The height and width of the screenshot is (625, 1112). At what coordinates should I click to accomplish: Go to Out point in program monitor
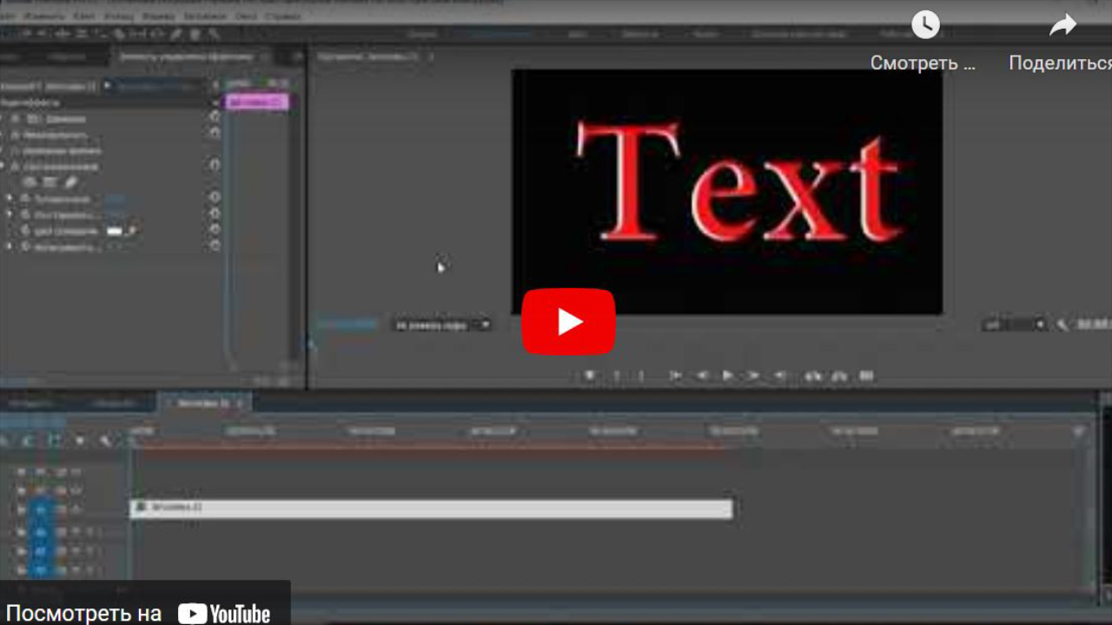click(x=780, y=375)
